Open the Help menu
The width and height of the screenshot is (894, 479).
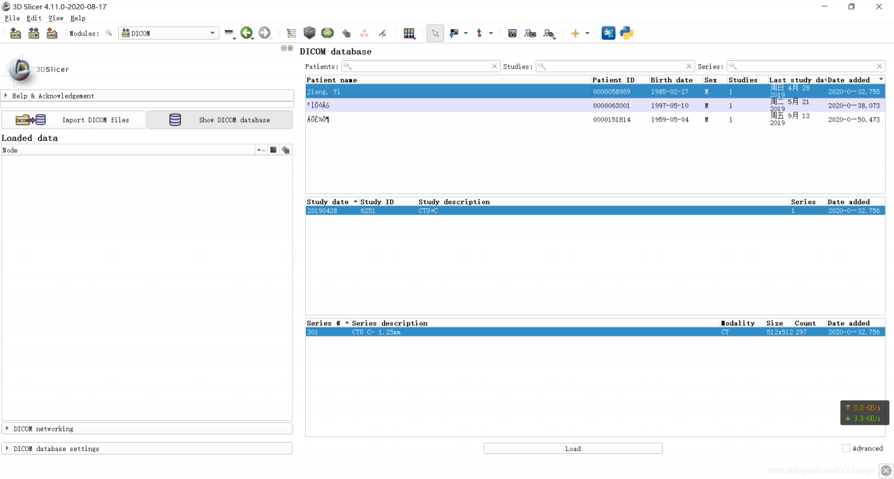[x=78, y=18]
